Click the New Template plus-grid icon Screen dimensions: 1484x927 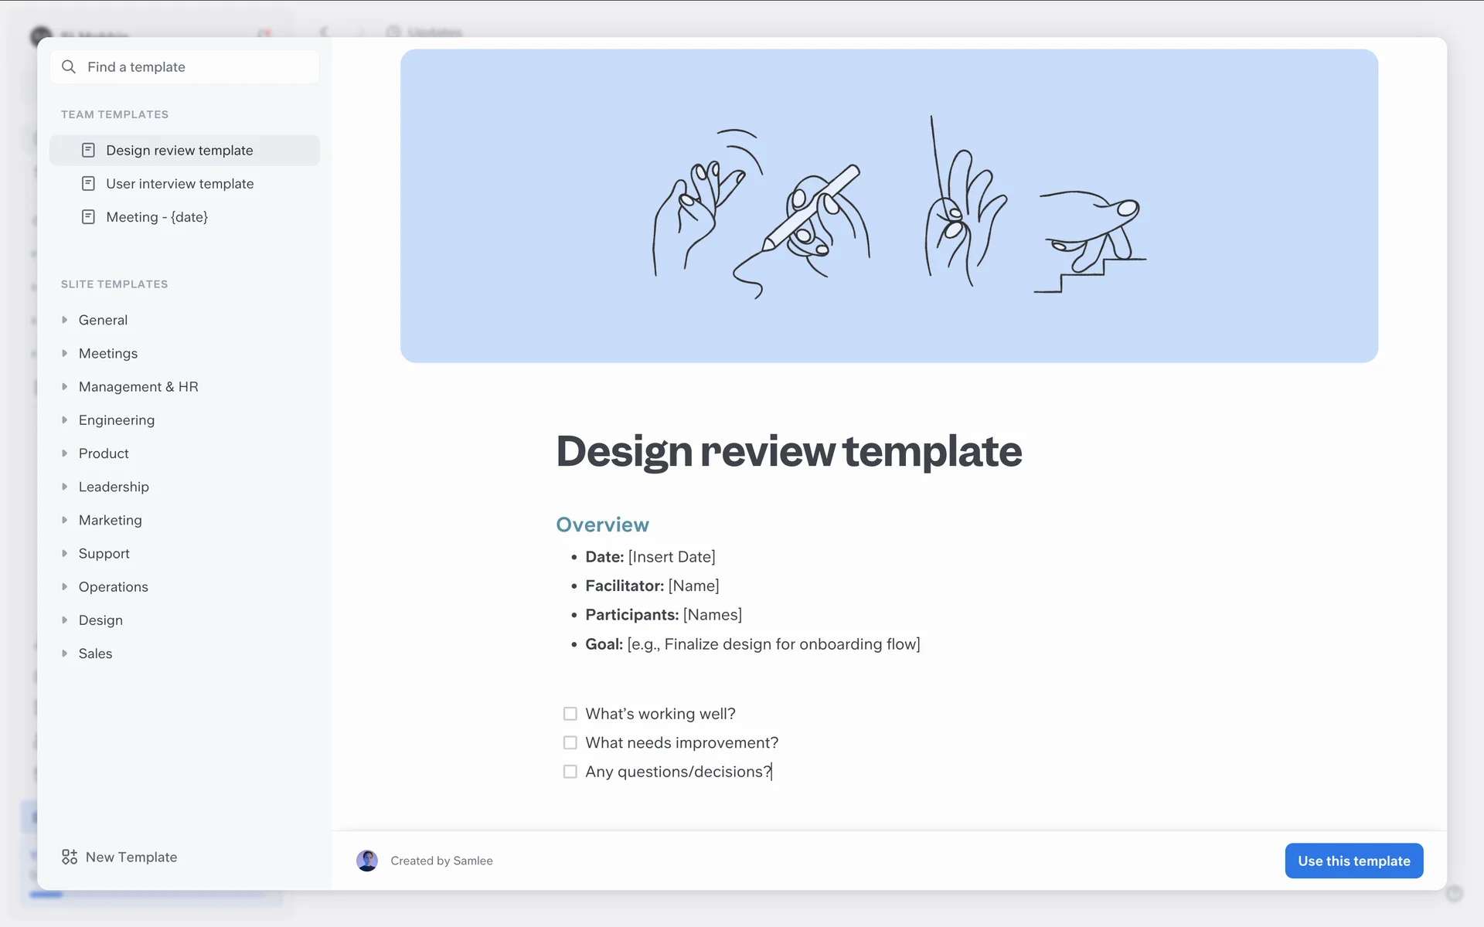tap(70, 857)
